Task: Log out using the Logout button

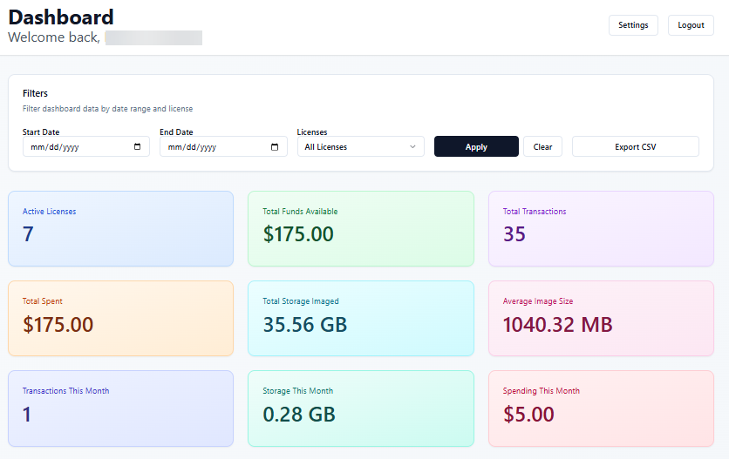Action: click(x=691, y=25)
